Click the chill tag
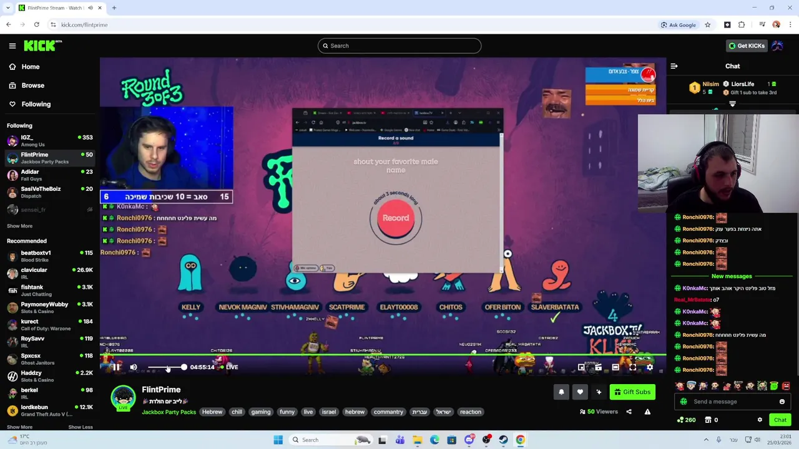This screenshot has height=449, width=799. (x=237, y=412)
